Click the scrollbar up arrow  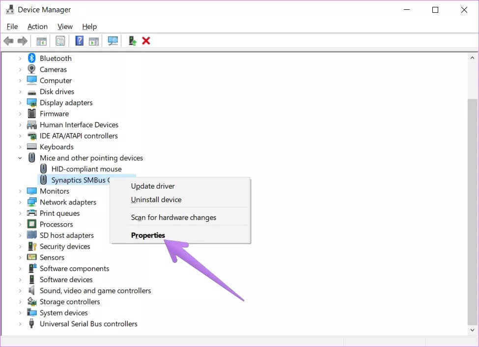[472, 58]
